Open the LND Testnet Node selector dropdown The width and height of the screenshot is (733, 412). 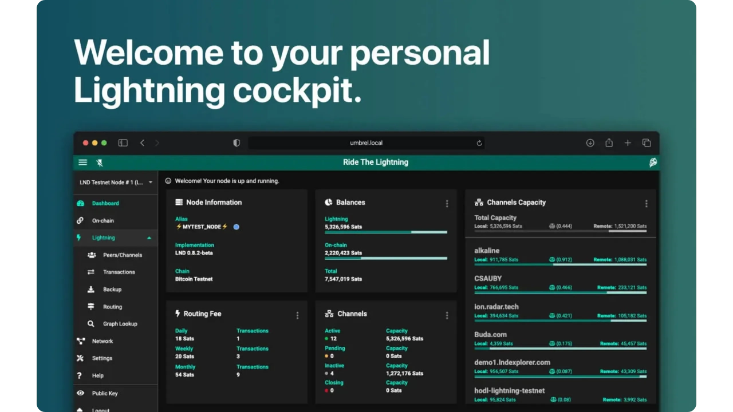(x=116, y=183)
